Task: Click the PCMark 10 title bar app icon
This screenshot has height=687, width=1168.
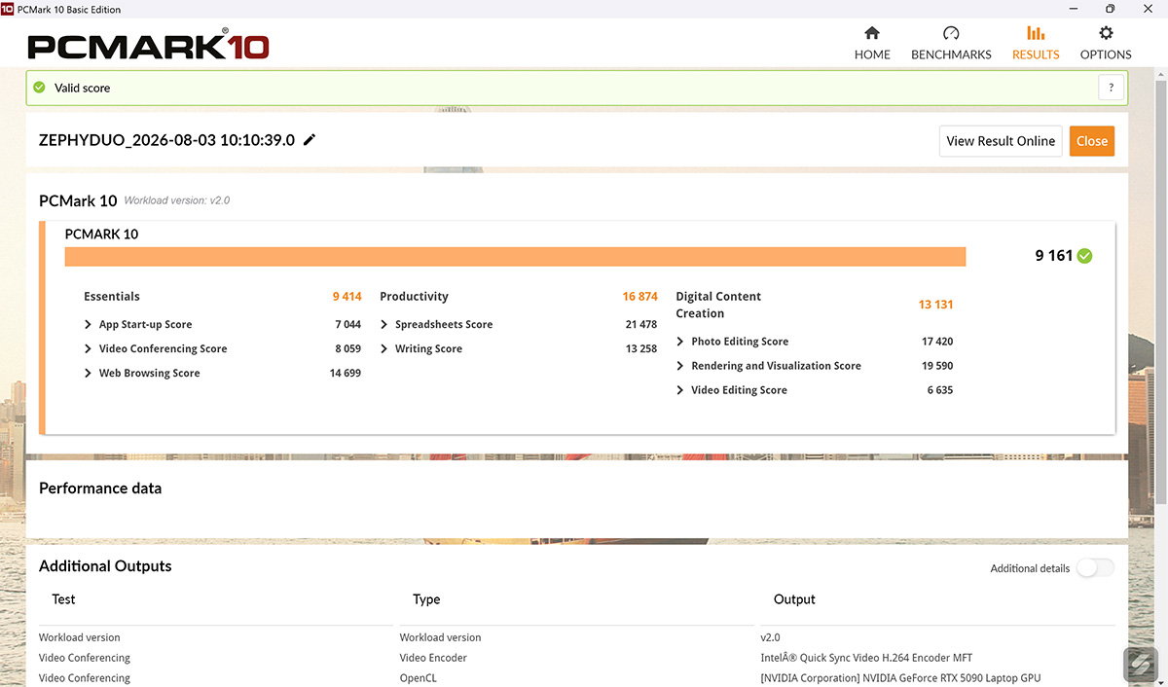Action: pyautogui.click(x=8, y=9)
